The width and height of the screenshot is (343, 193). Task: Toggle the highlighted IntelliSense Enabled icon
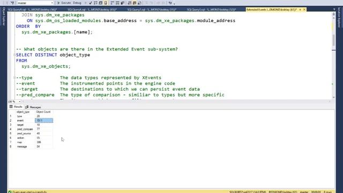pyautogui.click(x=106, y=3)
